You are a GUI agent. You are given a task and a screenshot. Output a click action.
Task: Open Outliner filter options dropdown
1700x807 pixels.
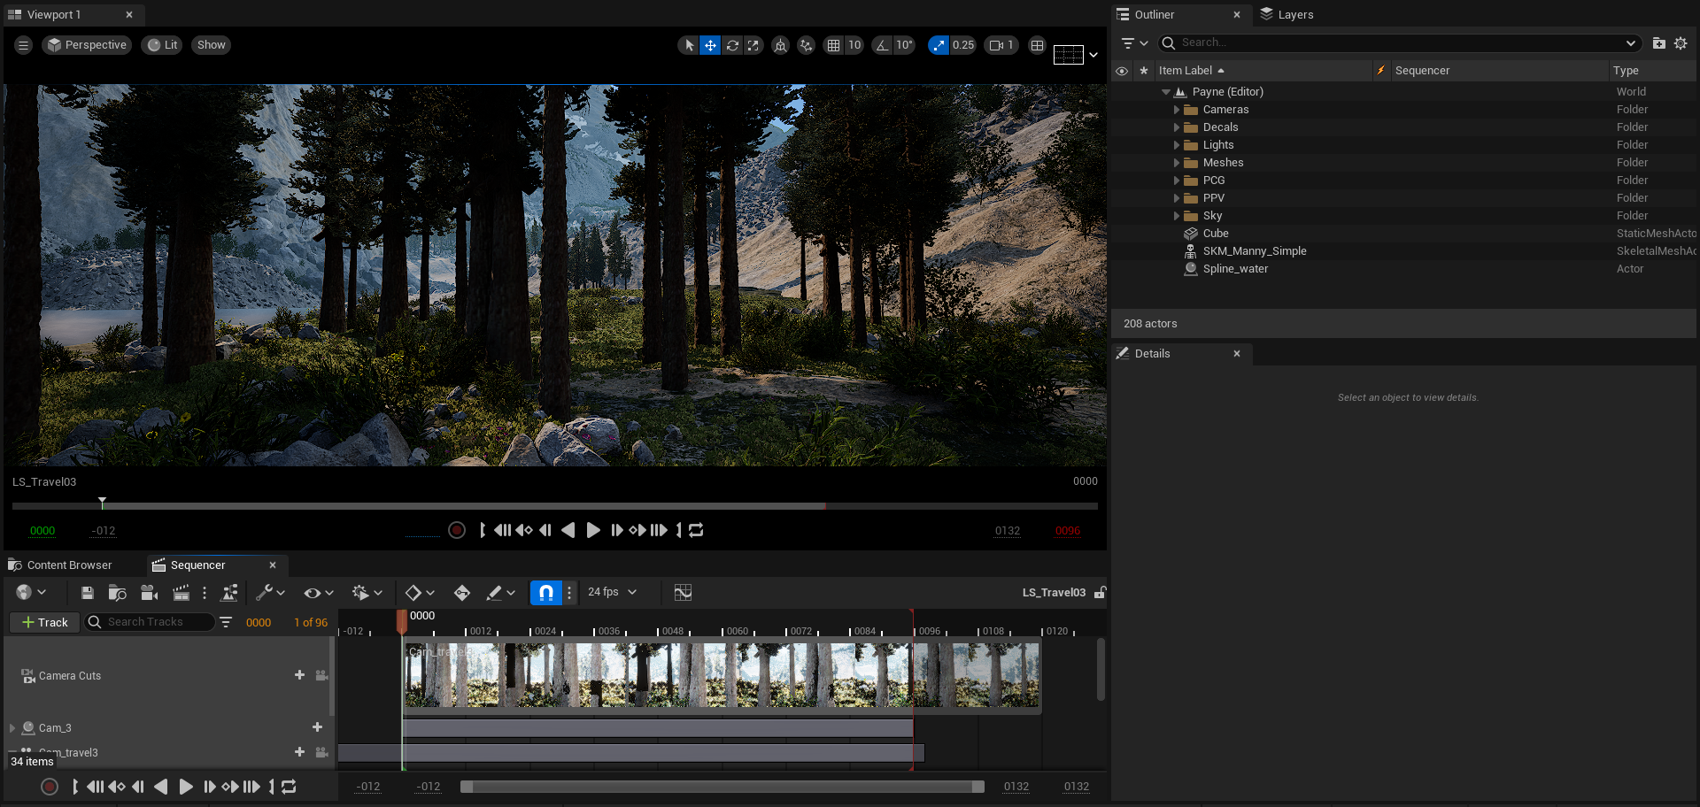[x=1134, y=42]
